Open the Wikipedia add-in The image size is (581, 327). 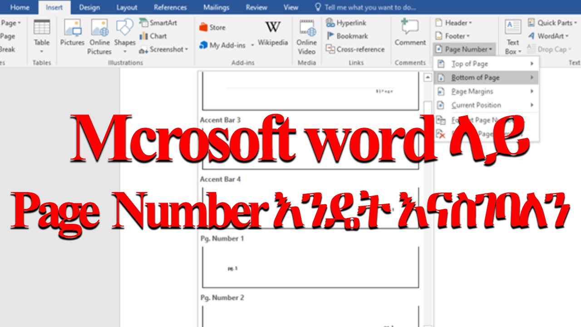tap(273, 33)
